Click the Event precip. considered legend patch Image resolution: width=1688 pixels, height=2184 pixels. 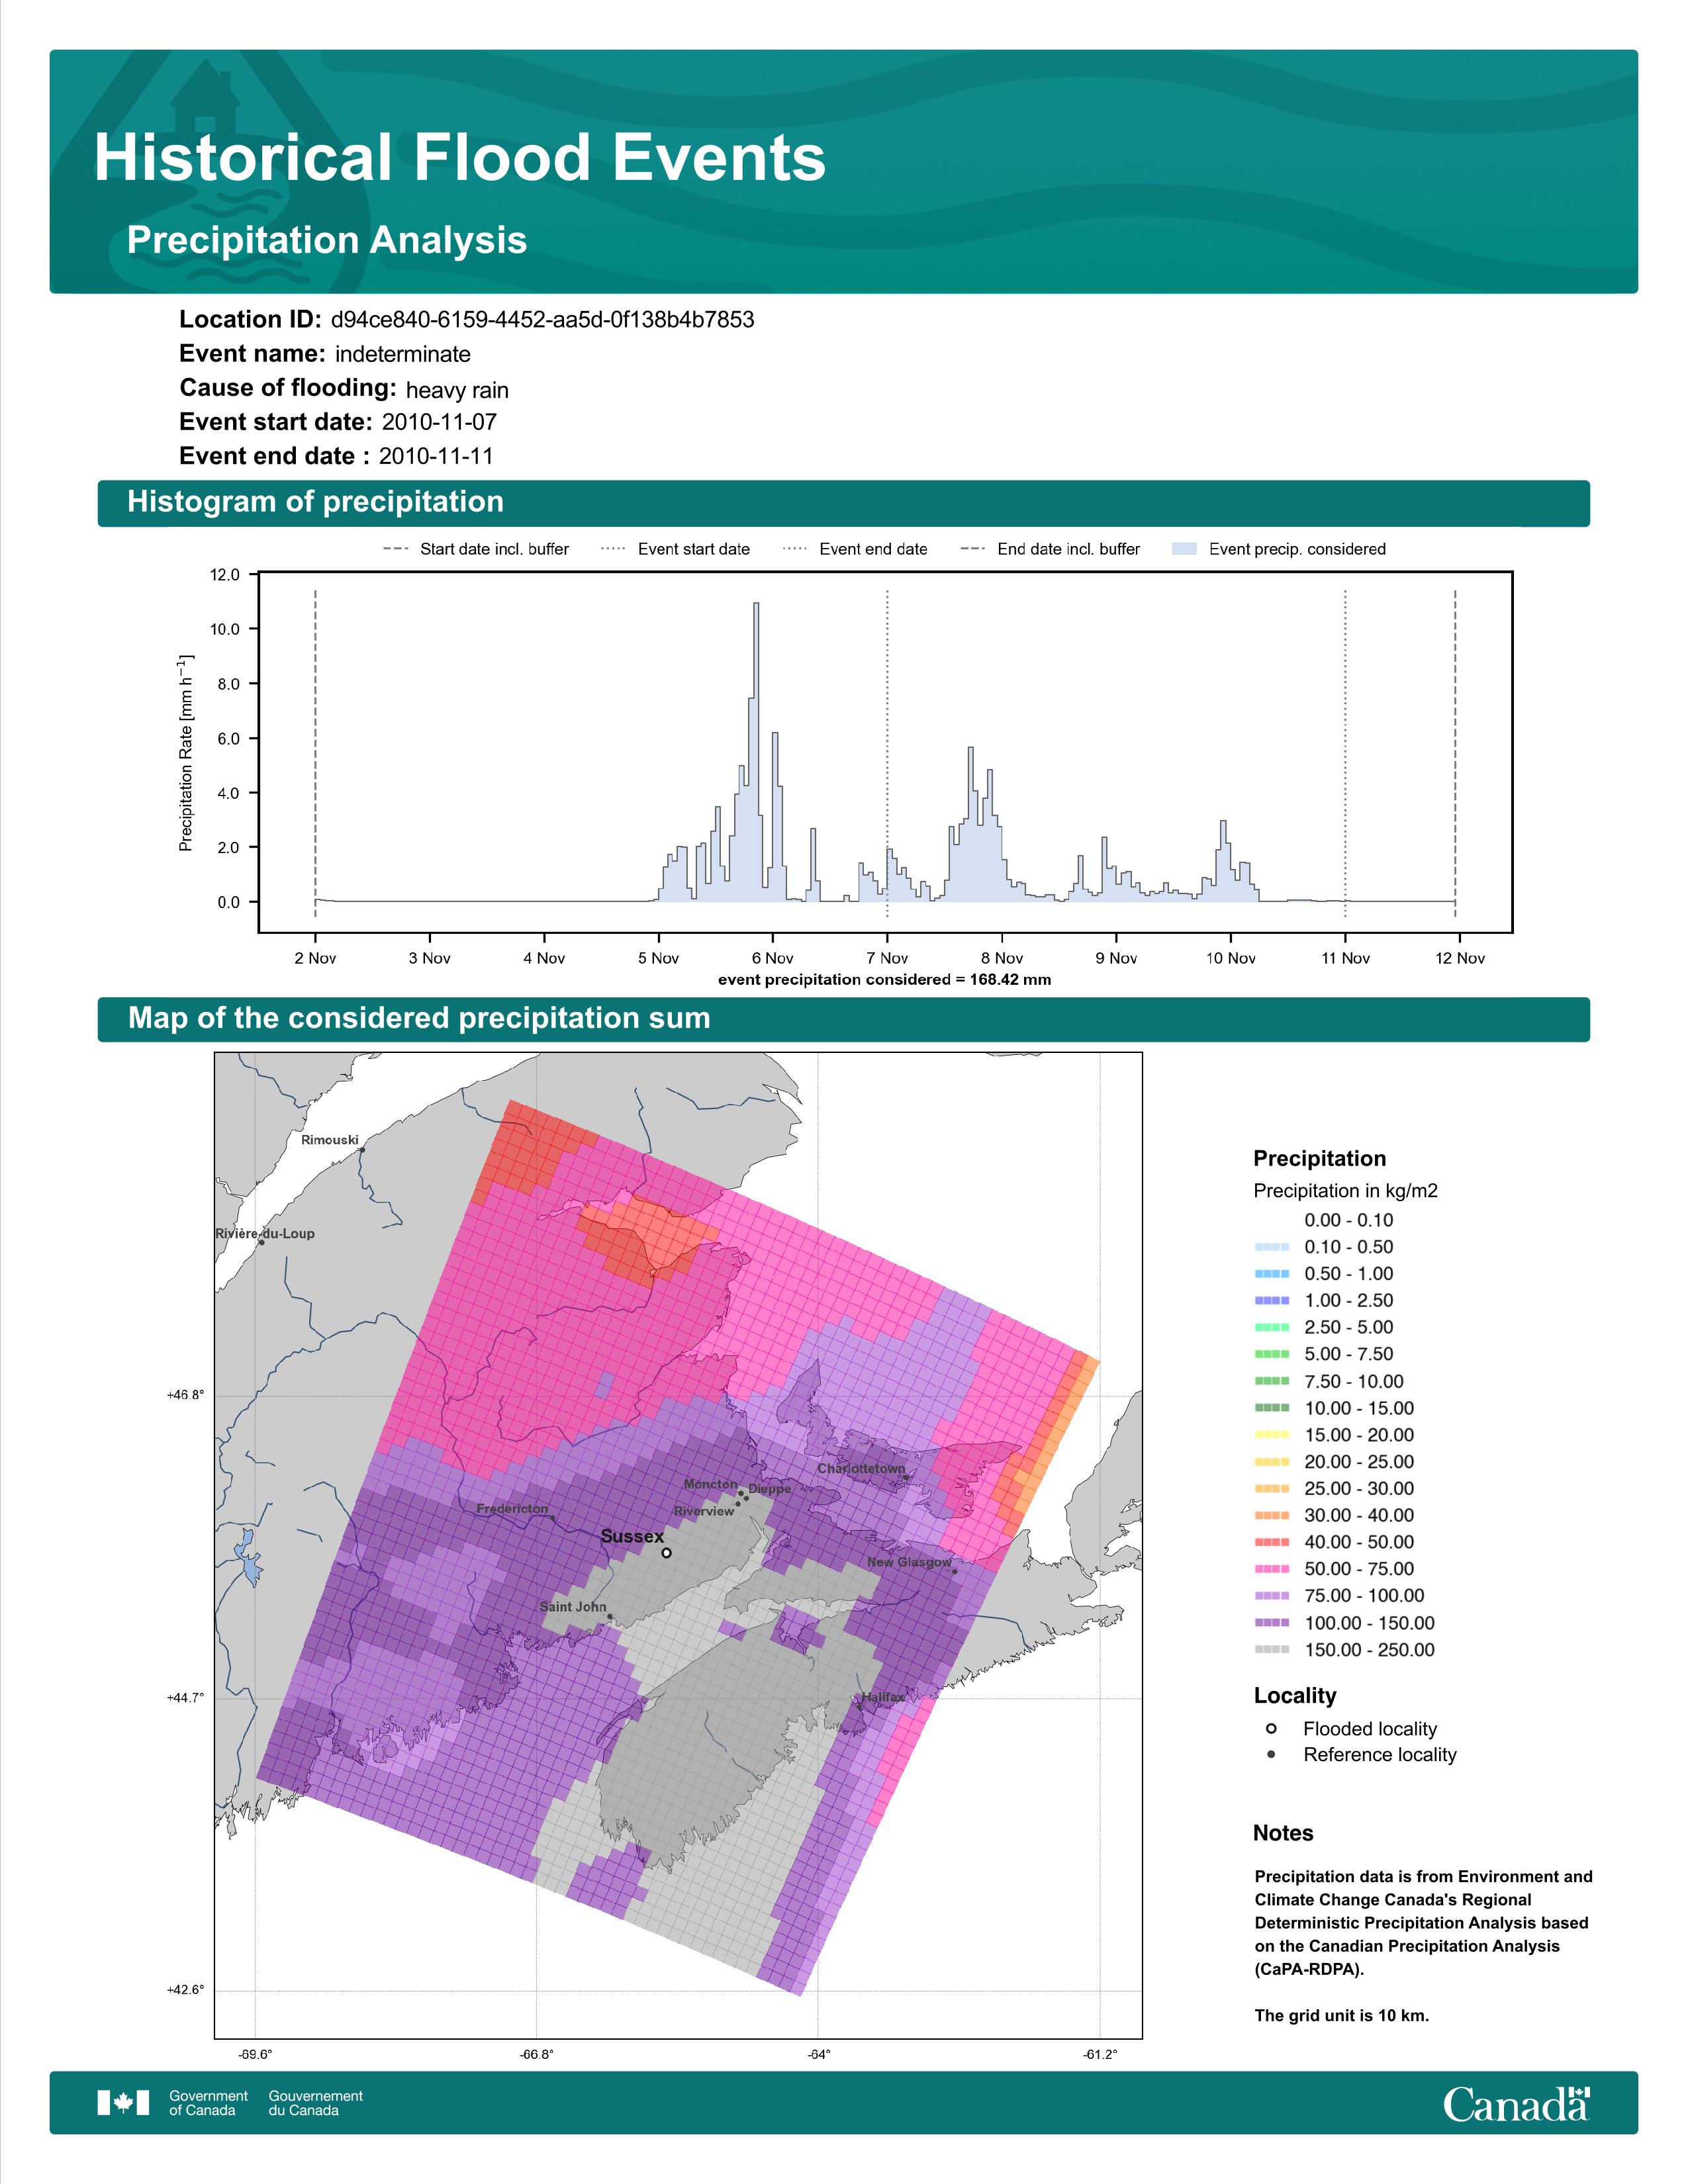pyautogui.click(x=1184, y=549)
